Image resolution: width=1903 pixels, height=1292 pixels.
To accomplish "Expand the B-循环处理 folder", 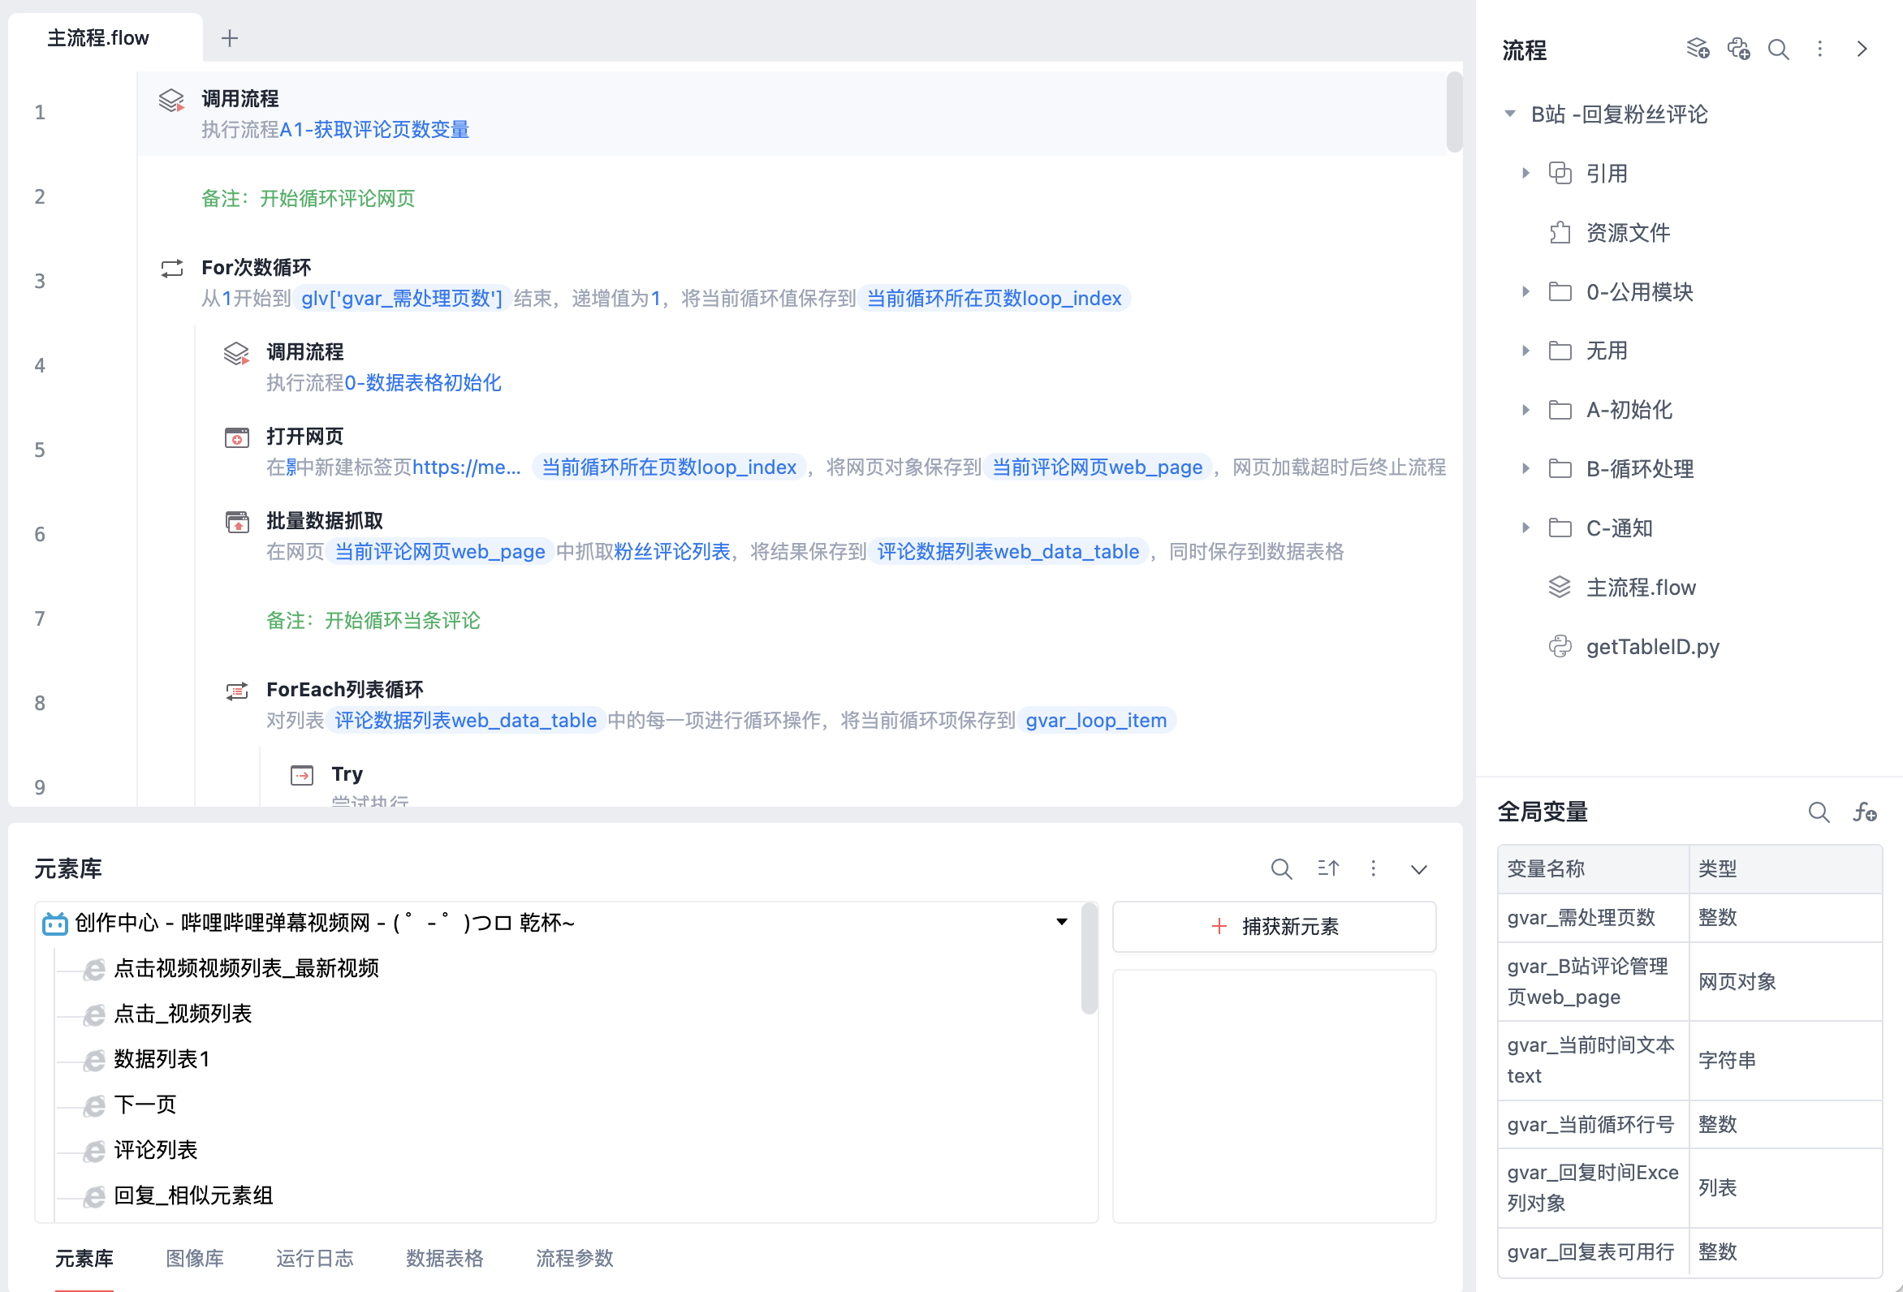I will click(x=1525, y=469).
